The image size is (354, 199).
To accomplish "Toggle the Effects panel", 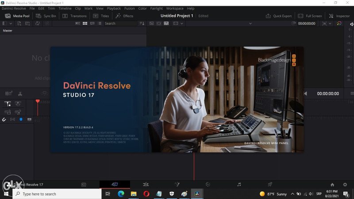I will (x=124, y=16).
